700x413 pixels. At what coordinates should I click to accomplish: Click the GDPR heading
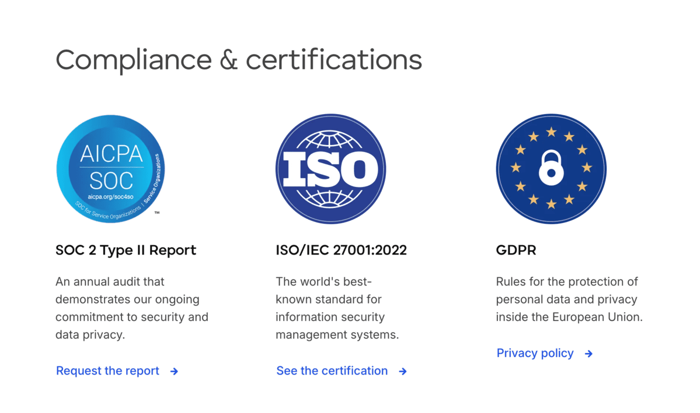tap(516, 250)
